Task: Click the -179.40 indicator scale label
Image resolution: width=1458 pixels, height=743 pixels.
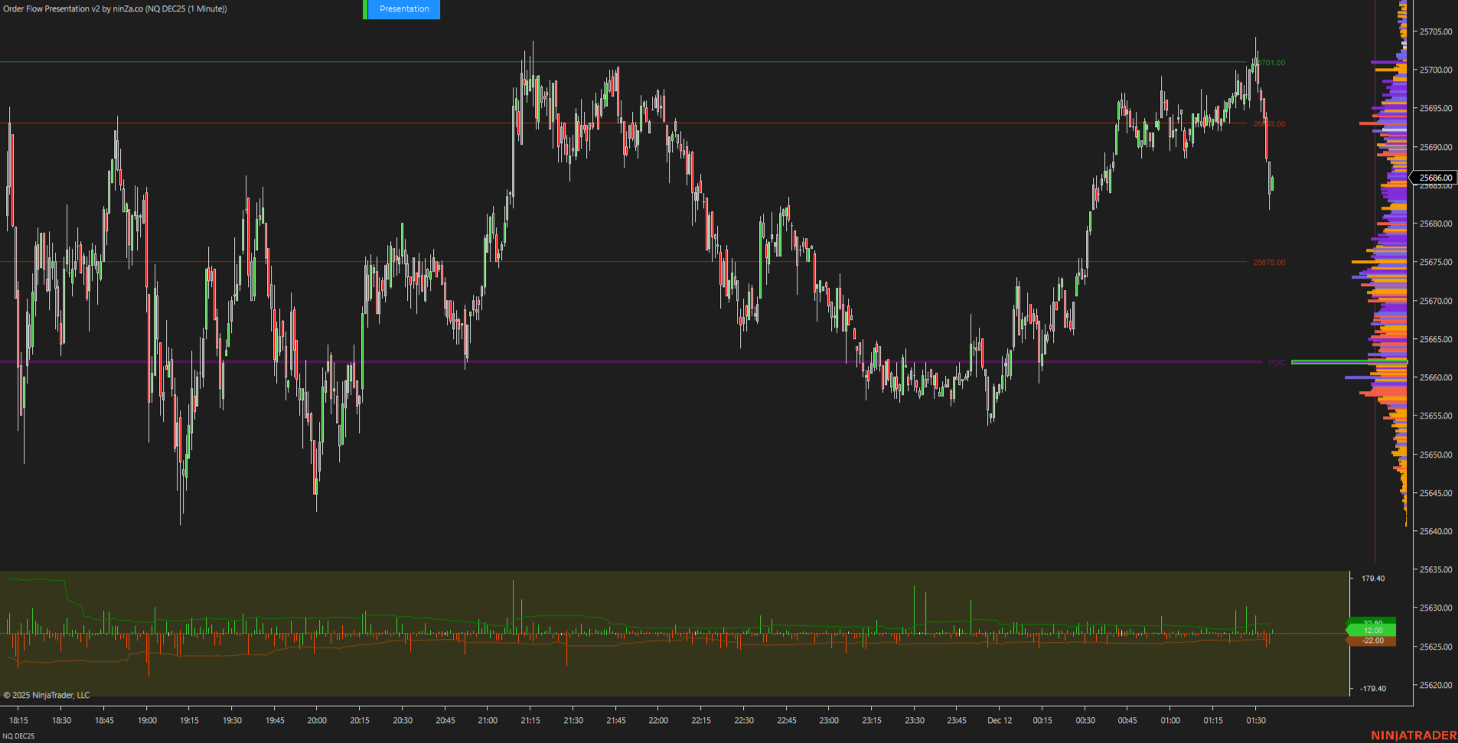Action: coord(1373,689)
